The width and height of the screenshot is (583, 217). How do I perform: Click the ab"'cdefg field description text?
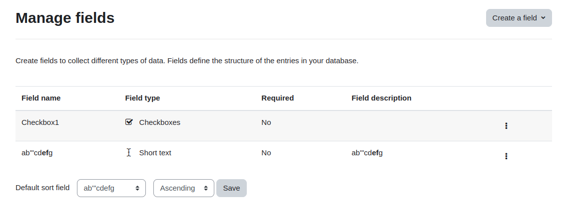pyautogui.click(x=367, y=153)
